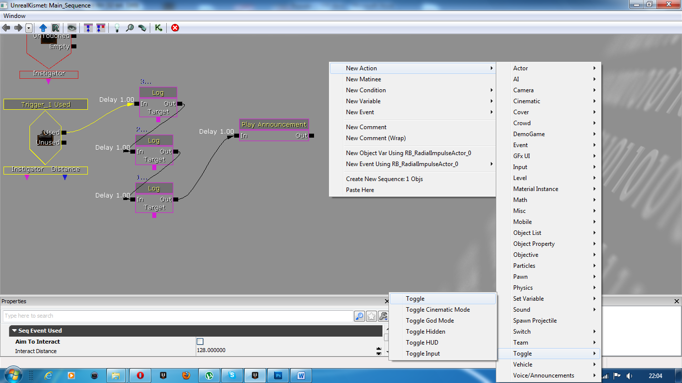This screenshot has height=383, width=682.
Task: Expand the AI action category
Action: [x=549, y=79]
